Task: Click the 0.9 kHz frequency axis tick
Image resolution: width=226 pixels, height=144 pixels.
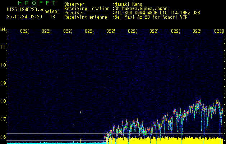Action: [x=3, y=83]
